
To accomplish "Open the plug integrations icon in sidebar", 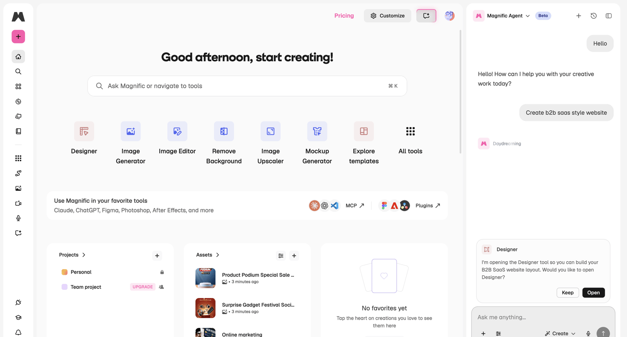I will [x=18, y=302].
